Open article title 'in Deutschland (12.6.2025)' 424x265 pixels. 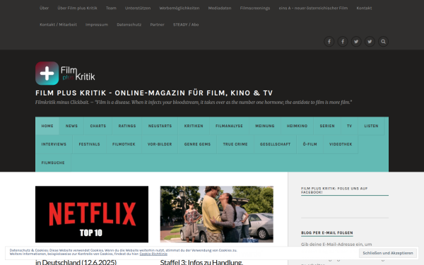(x=76, y=262)
